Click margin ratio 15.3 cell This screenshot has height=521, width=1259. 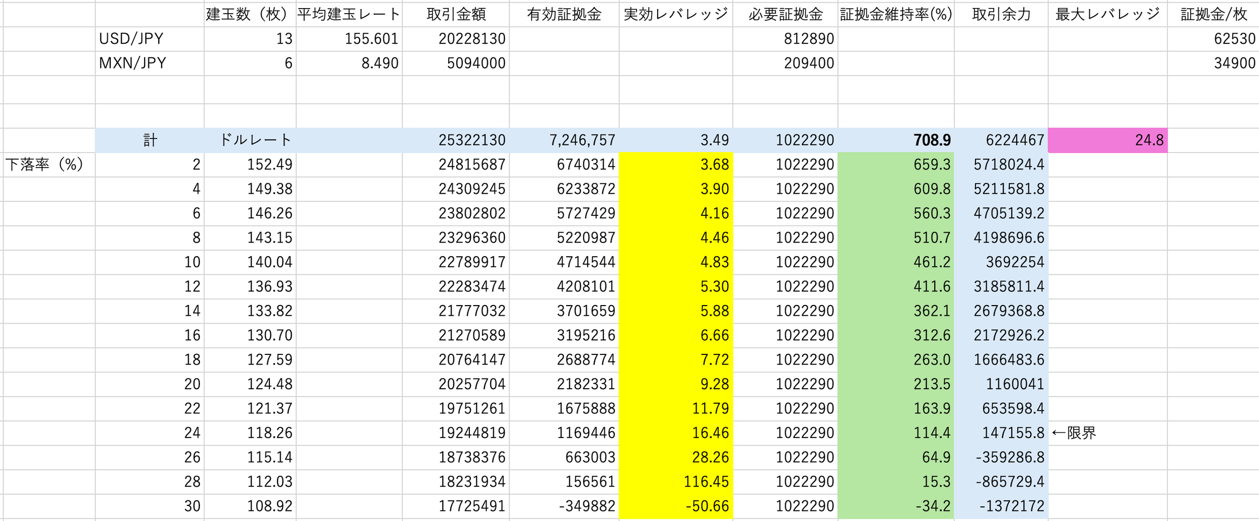[896, 482]
